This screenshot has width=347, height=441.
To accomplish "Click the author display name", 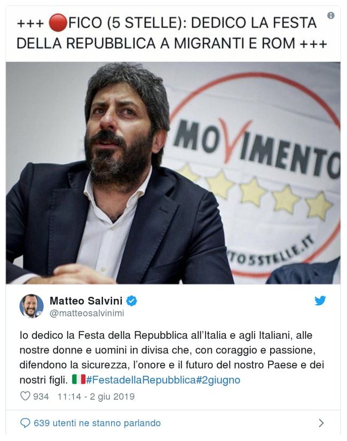I will click(x=86, y=300).
